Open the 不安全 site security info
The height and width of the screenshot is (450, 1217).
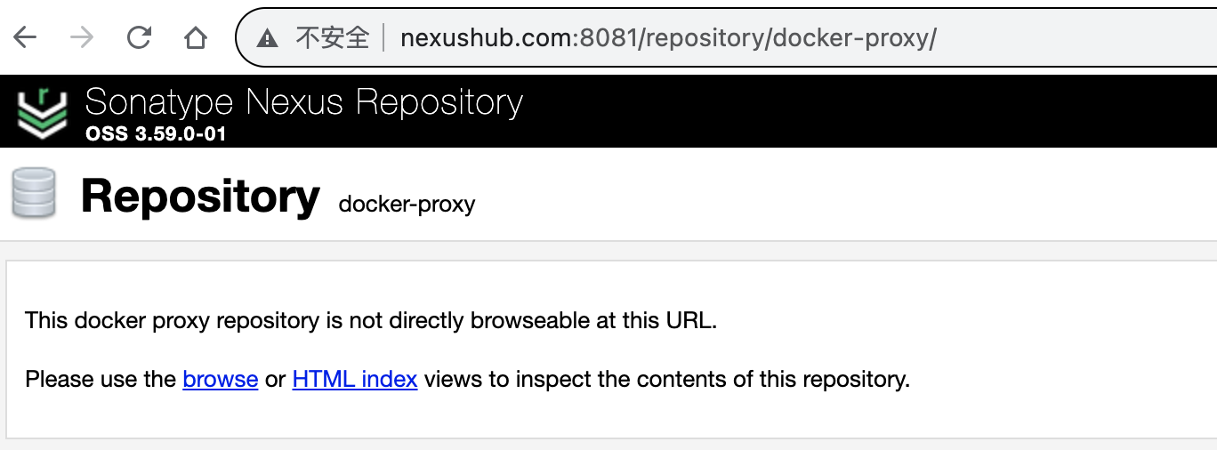pyautogui.click(x=333, y=37)
